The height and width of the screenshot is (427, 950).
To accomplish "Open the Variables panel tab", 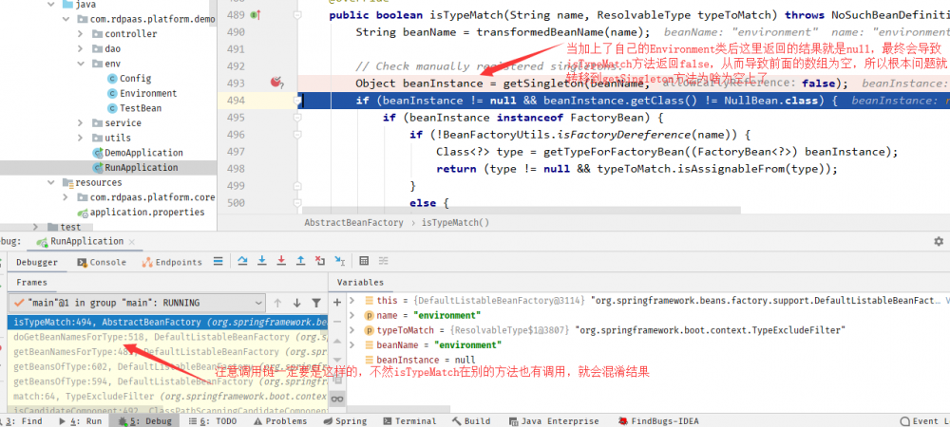I will [x=360, y=283].
